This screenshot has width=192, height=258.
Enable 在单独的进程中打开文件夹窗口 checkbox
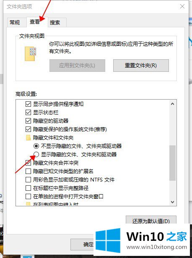pos(28,196)
